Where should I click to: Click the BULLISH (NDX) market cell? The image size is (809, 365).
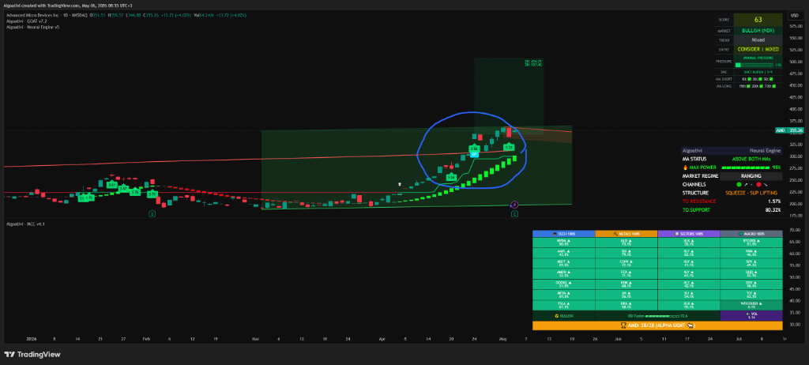[758, 31]
